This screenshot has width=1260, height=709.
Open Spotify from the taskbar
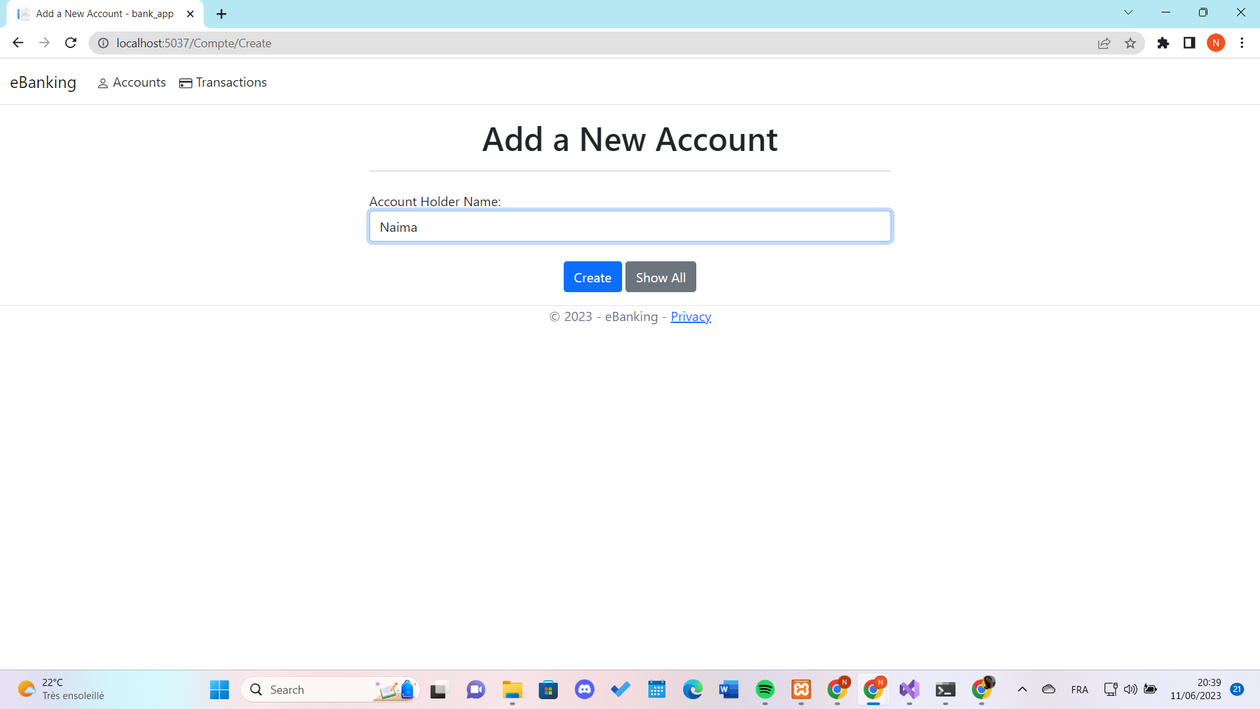coord(765,689)
